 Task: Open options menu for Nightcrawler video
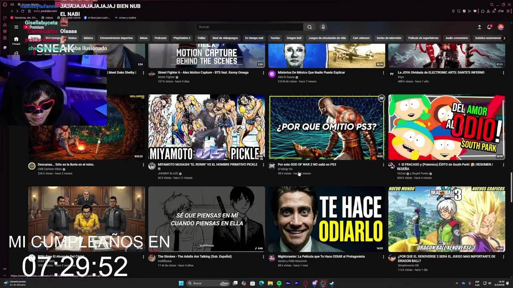383,257
